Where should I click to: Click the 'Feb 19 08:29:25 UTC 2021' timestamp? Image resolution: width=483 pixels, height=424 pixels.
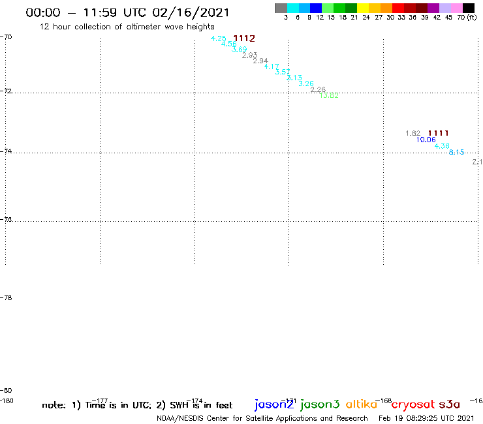coord(426,419)
